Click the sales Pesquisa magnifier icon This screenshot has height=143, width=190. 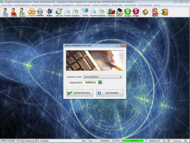[93, 12]
